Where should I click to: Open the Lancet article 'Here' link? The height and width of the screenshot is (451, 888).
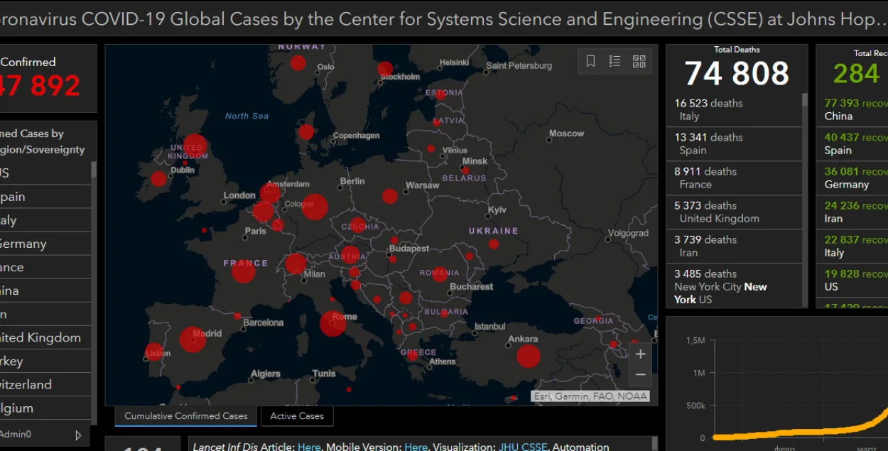click(309, 447)
